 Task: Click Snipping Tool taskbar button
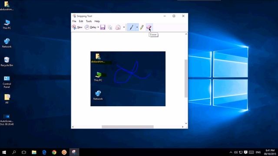point(74,152)
